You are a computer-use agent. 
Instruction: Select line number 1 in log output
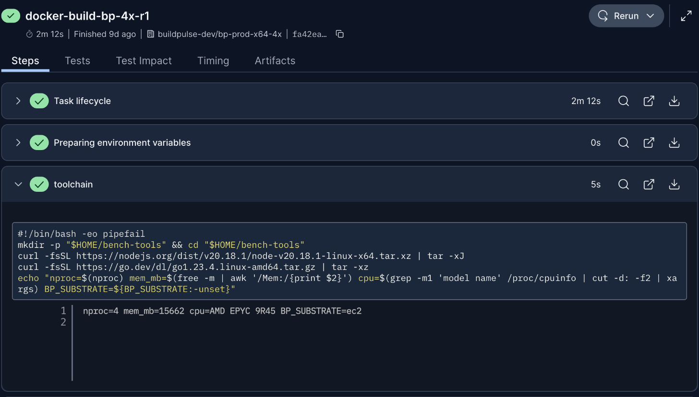[x=63, y=311]
